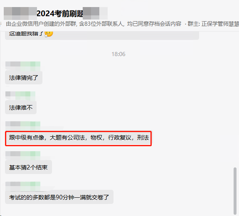
Task: Open sender name above 考试的的多数 message
Action: pos(23,186)
